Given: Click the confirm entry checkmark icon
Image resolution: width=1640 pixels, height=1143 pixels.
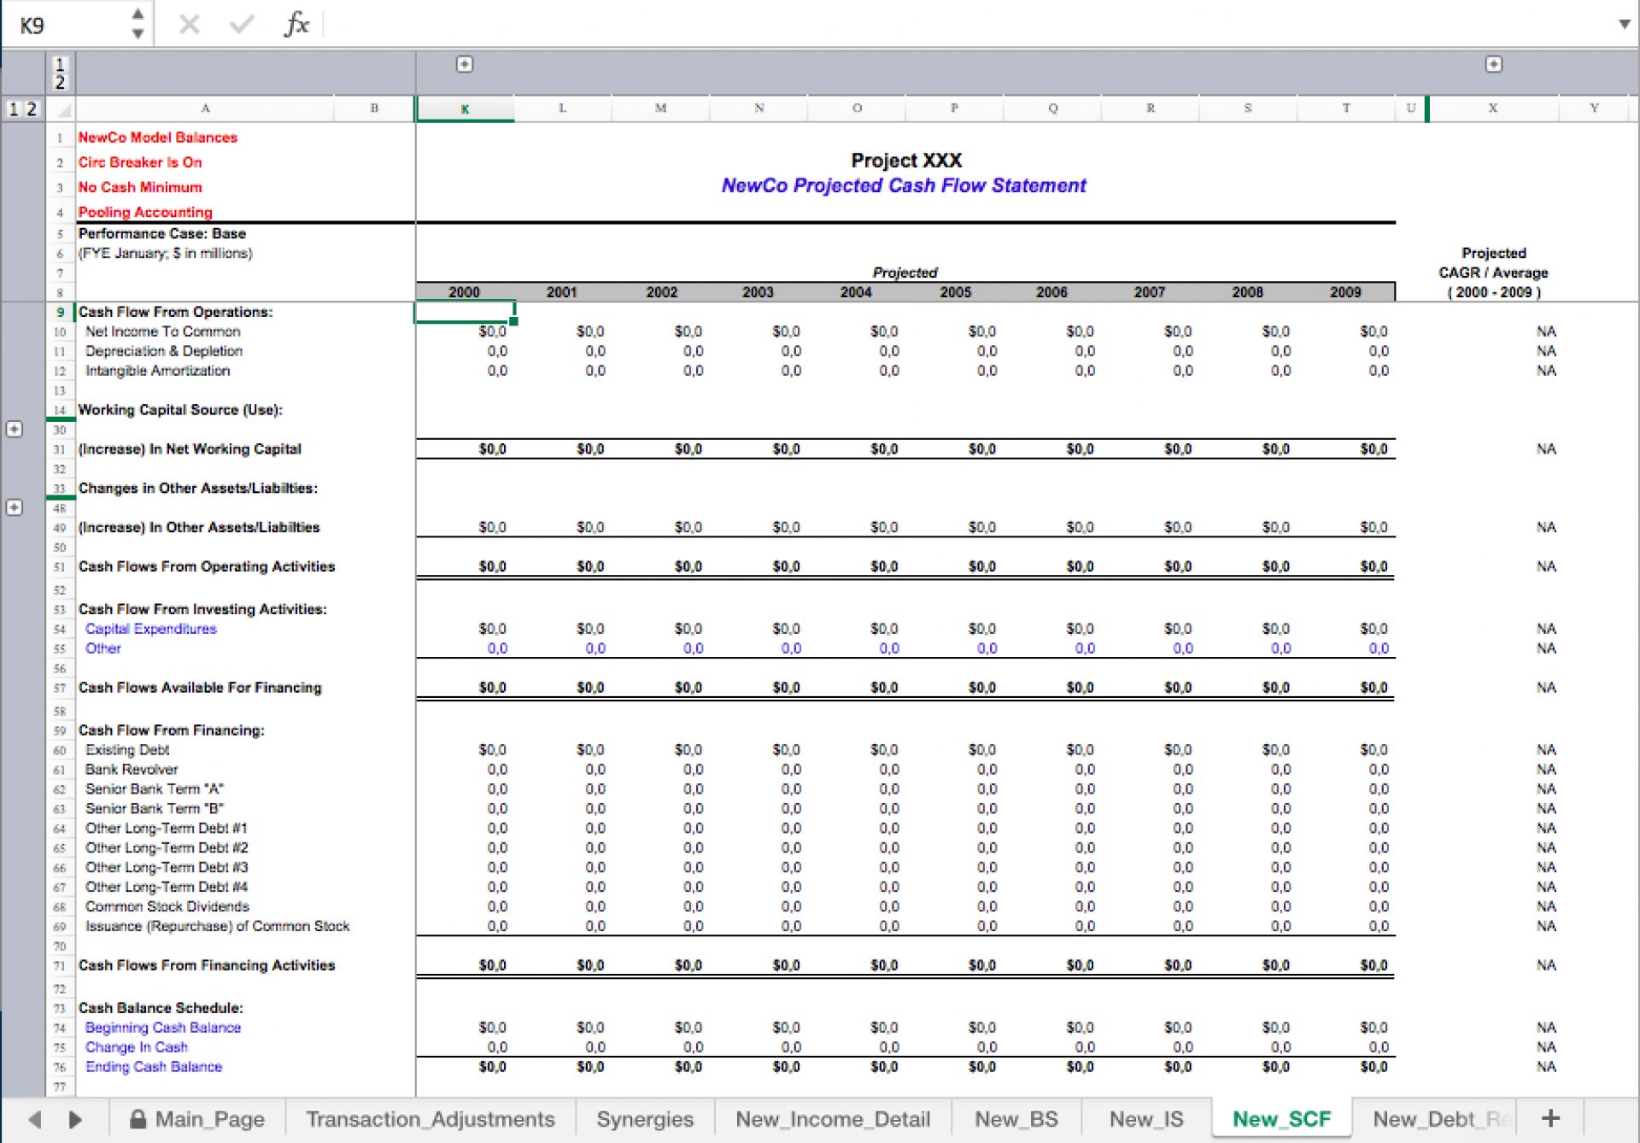Looking at the screenshot, I should click(242, 25).
